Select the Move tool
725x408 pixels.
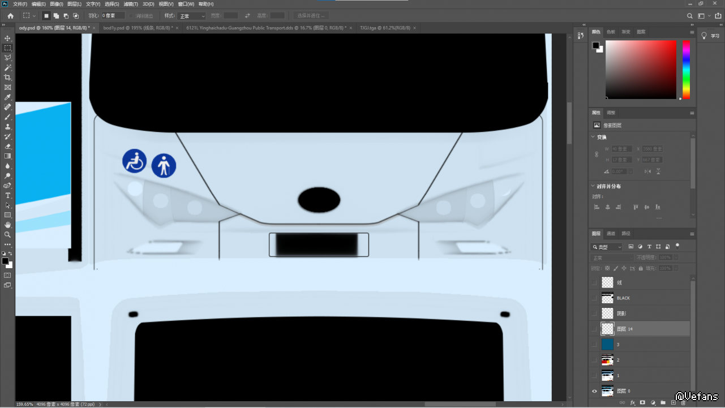pos(7,38)
